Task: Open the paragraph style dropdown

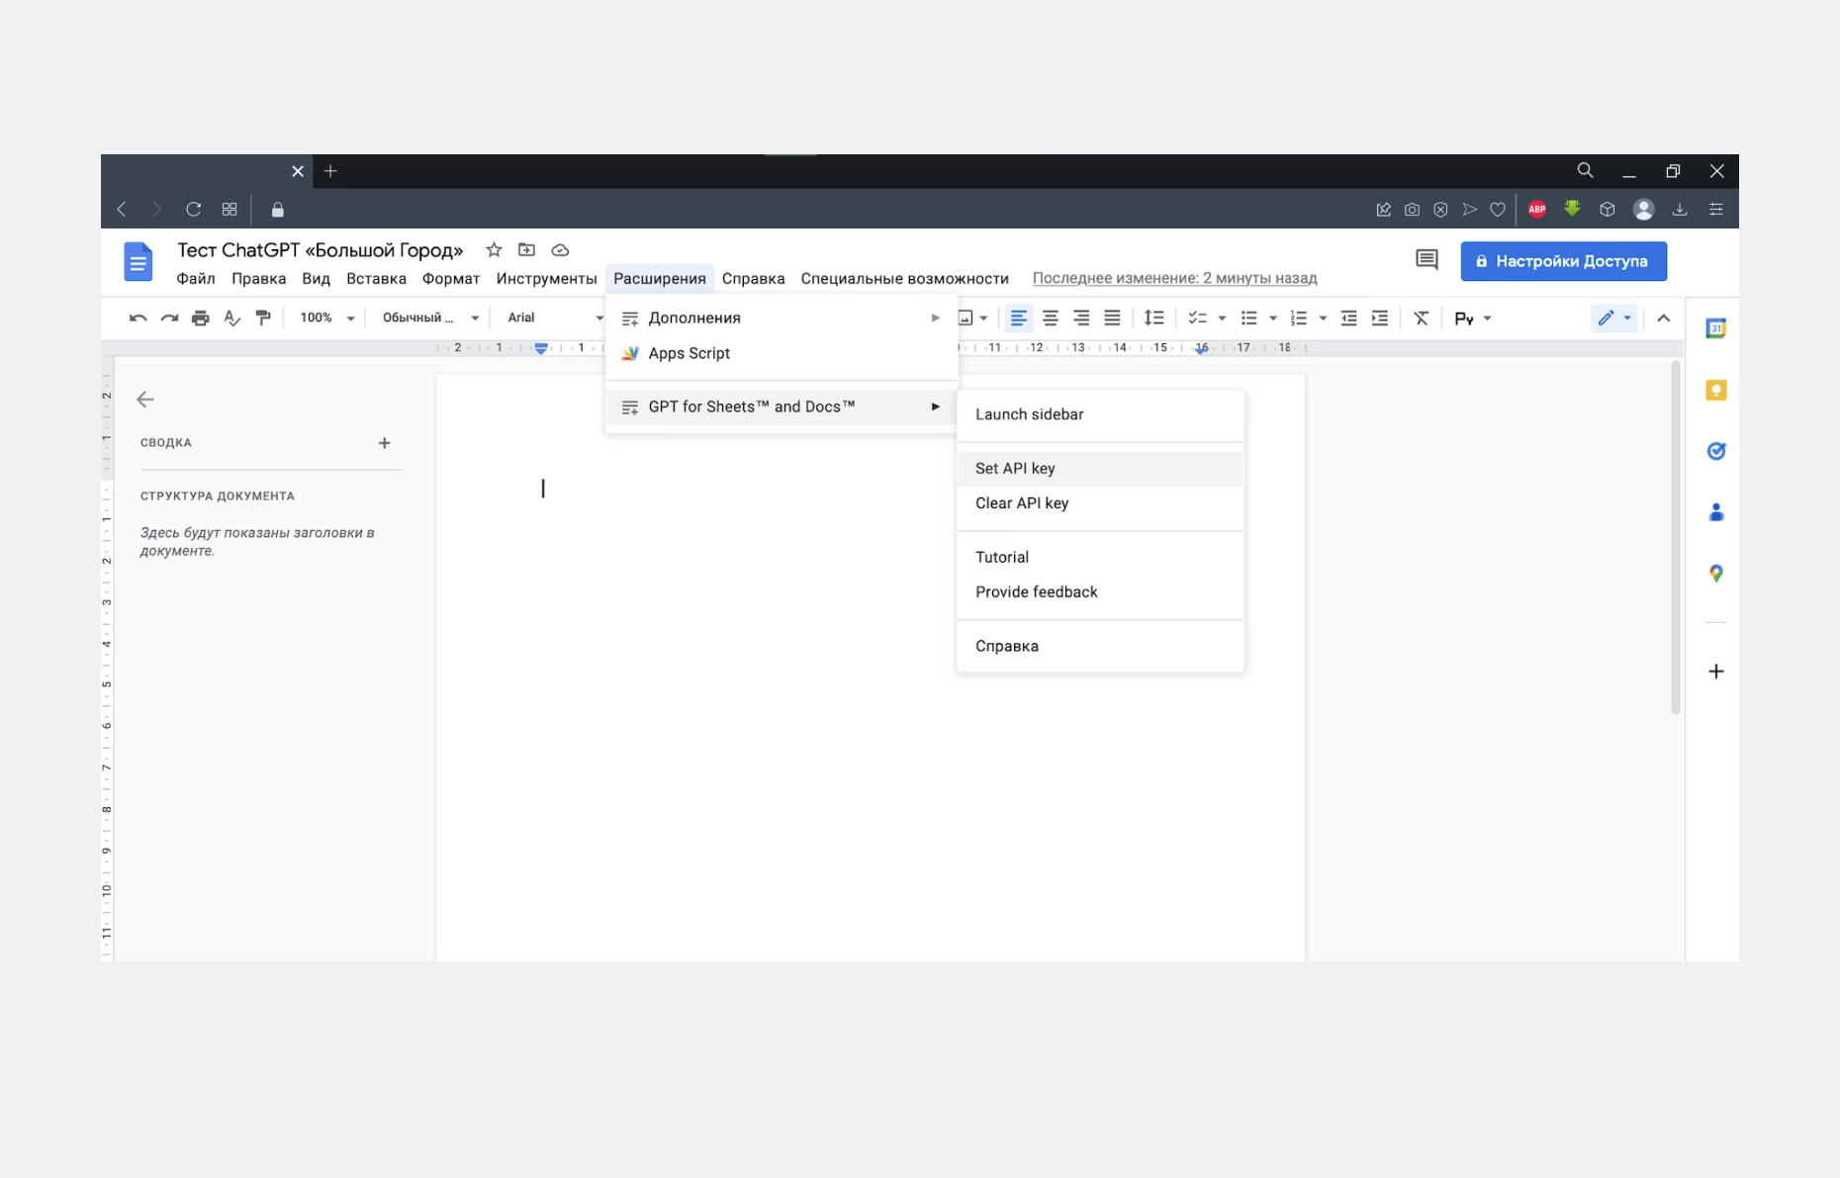Action: (430, 317)
